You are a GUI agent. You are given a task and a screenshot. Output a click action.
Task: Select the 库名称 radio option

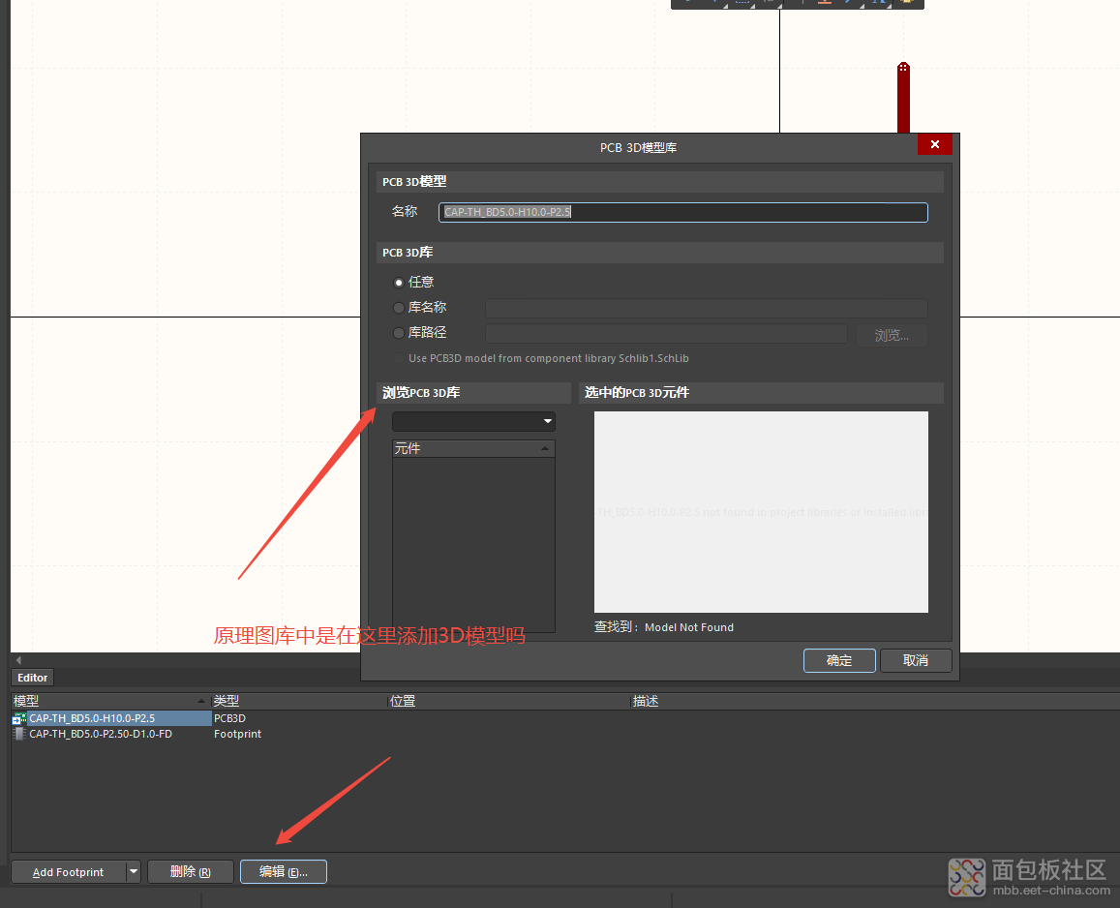click(399, 308)
